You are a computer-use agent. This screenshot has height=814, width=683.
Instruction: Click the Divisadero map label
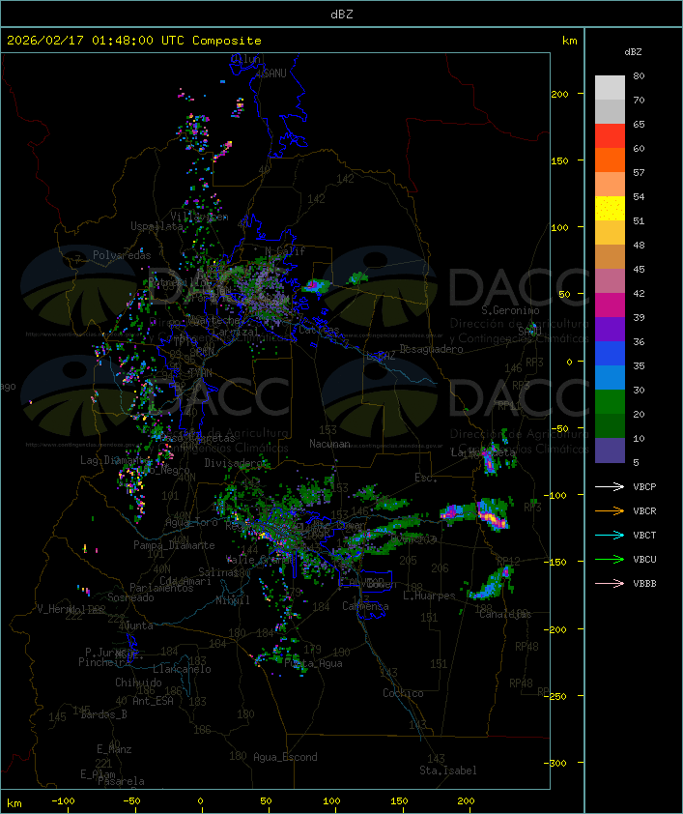(234, 462)
